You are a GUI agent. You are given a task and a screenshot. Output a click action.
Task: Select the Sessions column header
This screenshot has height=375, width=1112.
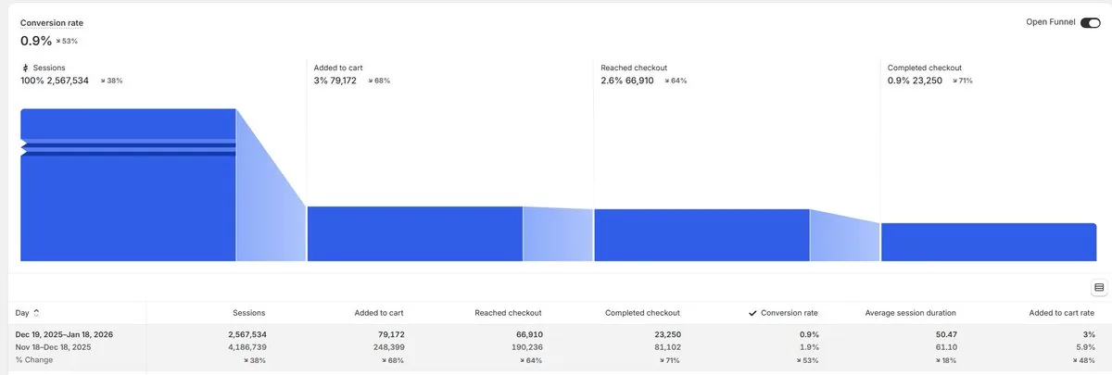248,313
